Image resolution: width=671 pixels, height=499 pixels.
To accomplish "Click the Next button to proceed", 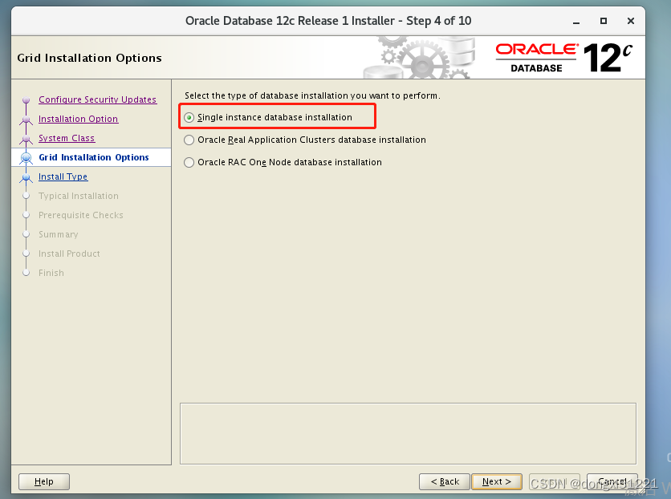I will tap(496, 481).
